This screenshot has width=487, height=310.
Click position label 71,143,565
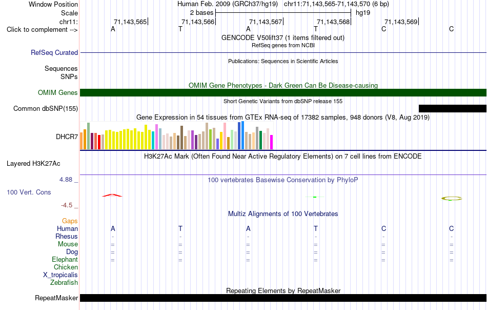(x=130, y=22)
